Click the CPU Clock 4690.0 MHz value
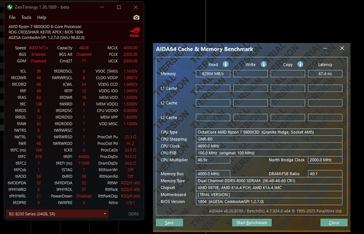Image resolution: width=364 pixels, height=234 pixels. pyautogui.click(x=269, y=146)
